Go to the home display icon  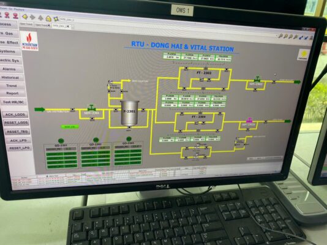coord(48,18)
